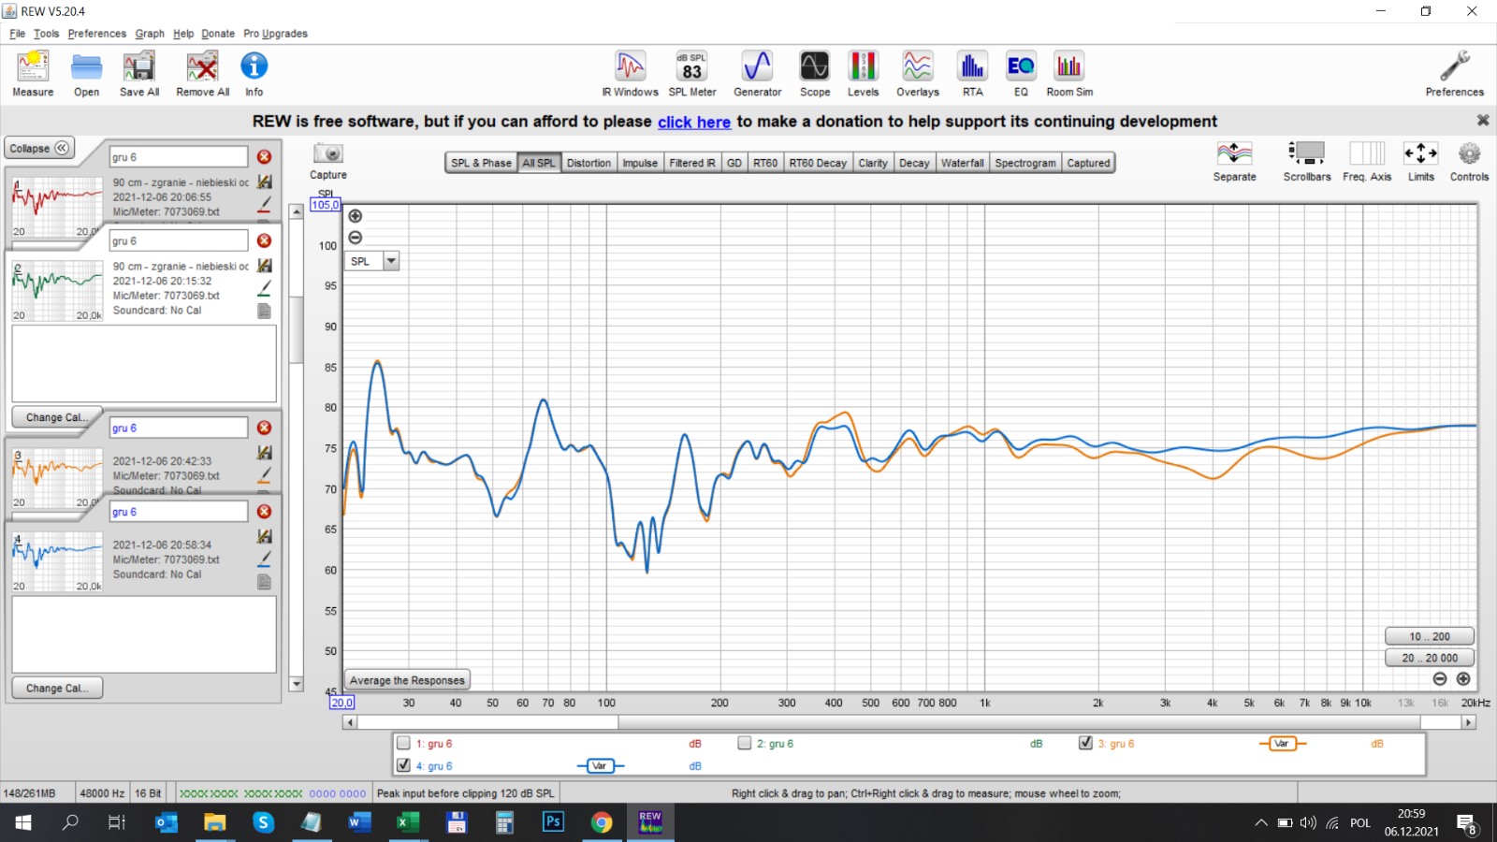Image resolution: width=1497 pixels, height=842 pixels.
Task: Open Photoshop from the taskbar
Action: coord(553,822)
